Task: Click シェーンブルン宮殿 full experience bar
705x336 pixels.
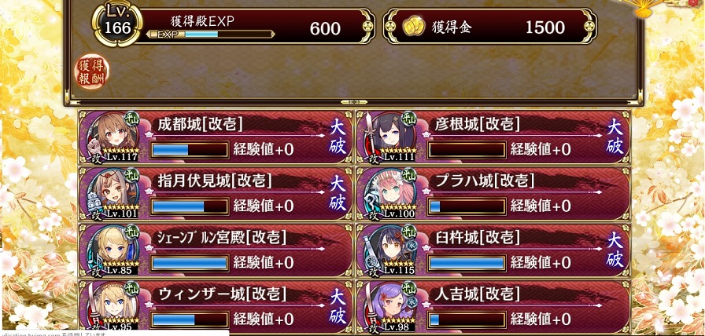Action: 190,262
